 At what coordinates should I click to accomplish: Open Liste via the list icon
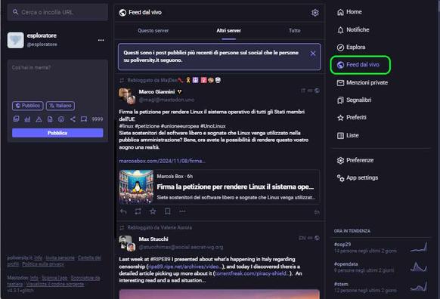[340, 136]
